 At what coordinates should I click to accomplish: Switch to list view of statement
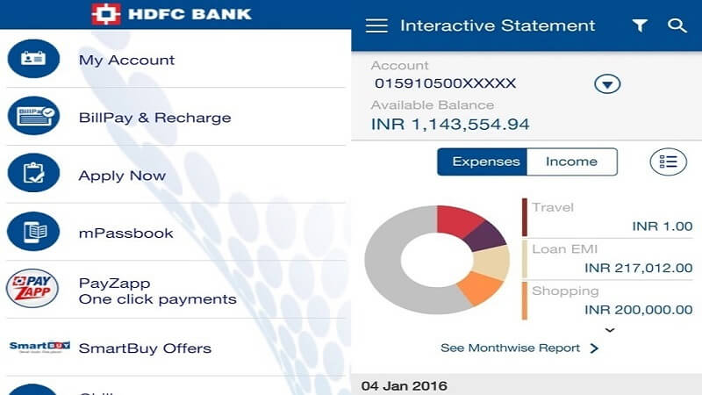(669, 162)
